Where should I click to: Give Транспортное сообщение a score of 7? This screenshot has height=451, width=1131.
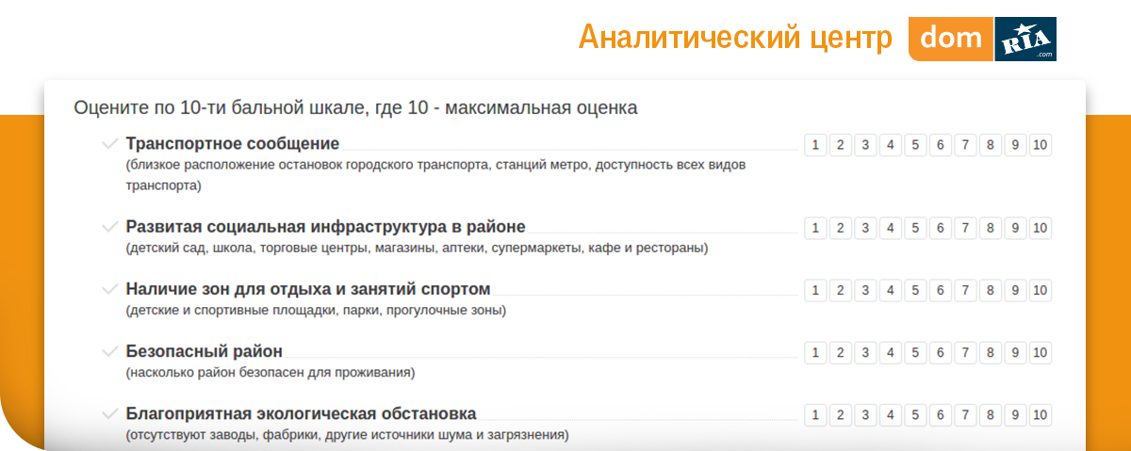(x=964, y=145)
